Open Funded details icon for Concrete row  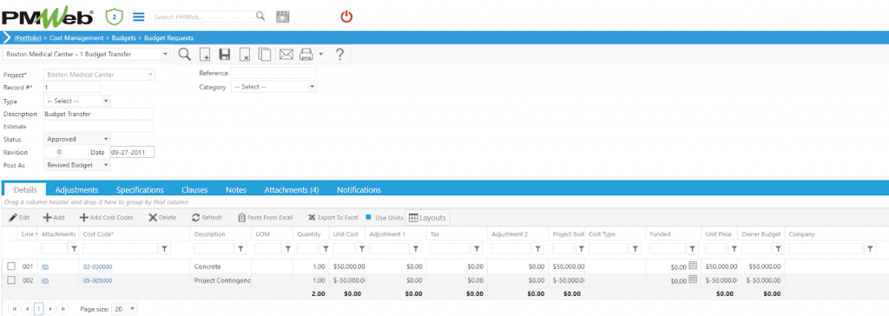pos(693,266)
